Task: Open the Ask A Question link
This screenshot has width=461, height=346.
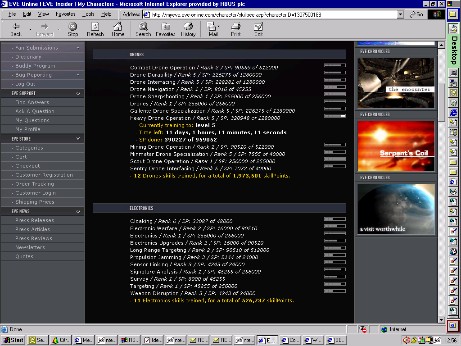Action: click(x=35, y=112)
